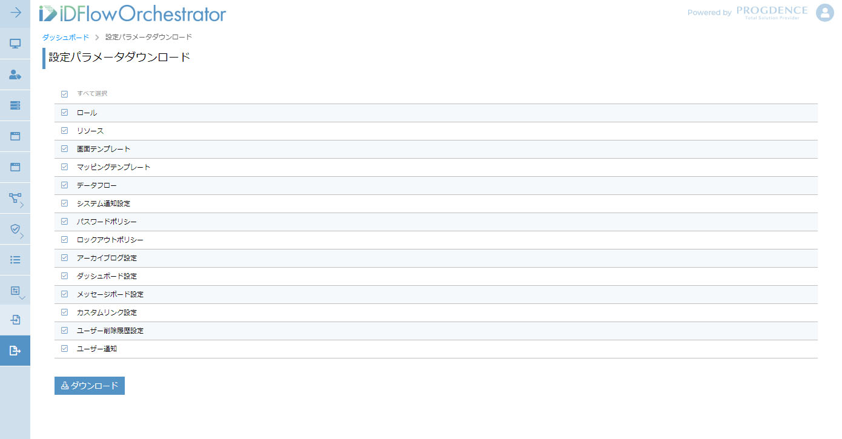The image size is (842, 439).
Task: Open the user avatar profile icon
Action: click(825, 13)
